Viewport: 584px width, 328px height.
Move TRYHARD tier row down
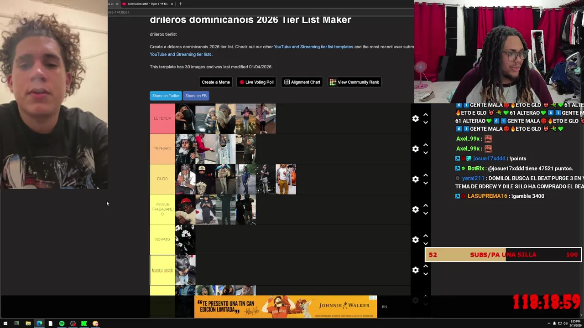pos(426,153)
